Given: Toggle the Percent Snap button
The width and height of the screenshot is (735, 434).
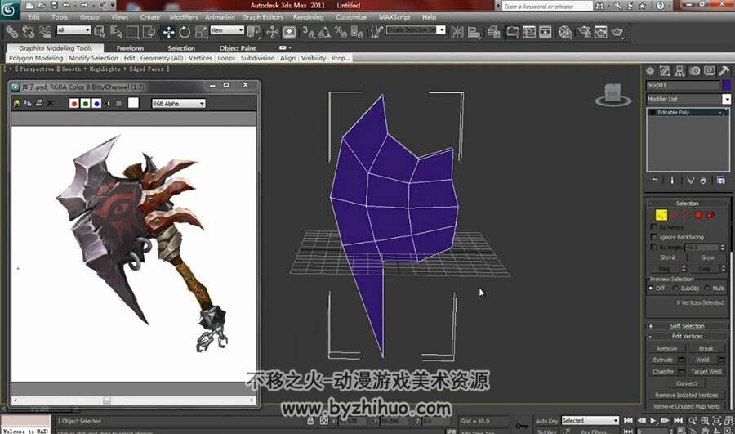Looking at the screenshot, I should pyautogui.click(x=341, y=32).
